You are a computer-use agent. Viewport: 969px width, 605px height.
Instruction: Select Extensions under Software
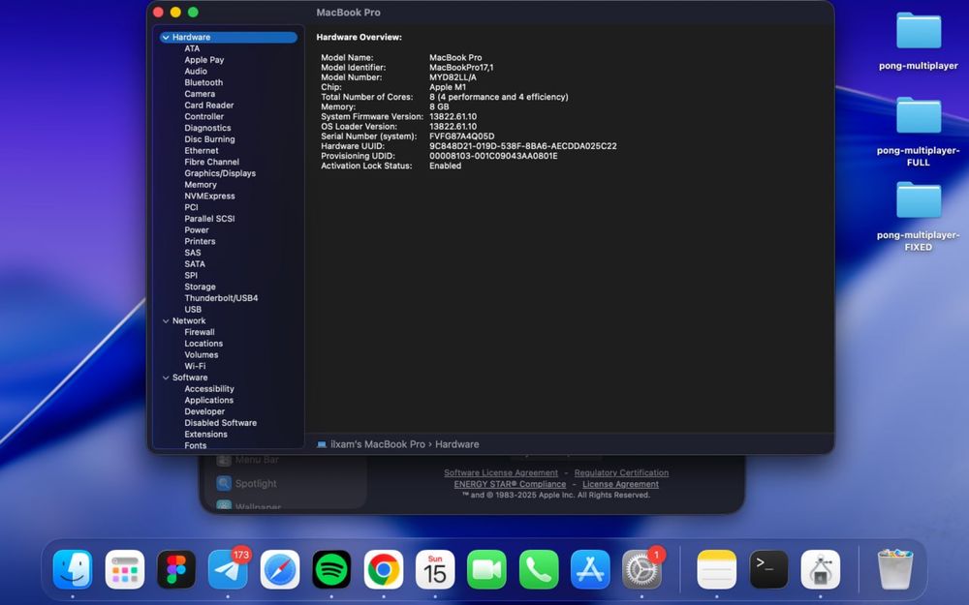tap(205, 435)
